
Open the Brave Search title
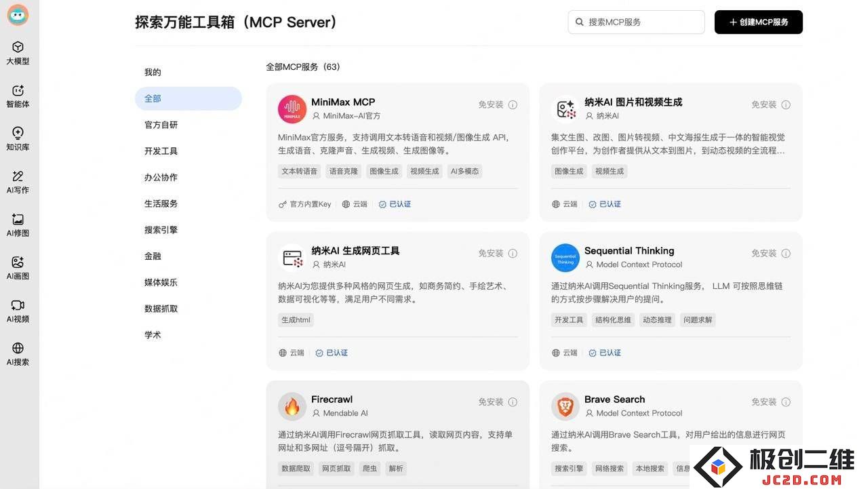(615, 399)
